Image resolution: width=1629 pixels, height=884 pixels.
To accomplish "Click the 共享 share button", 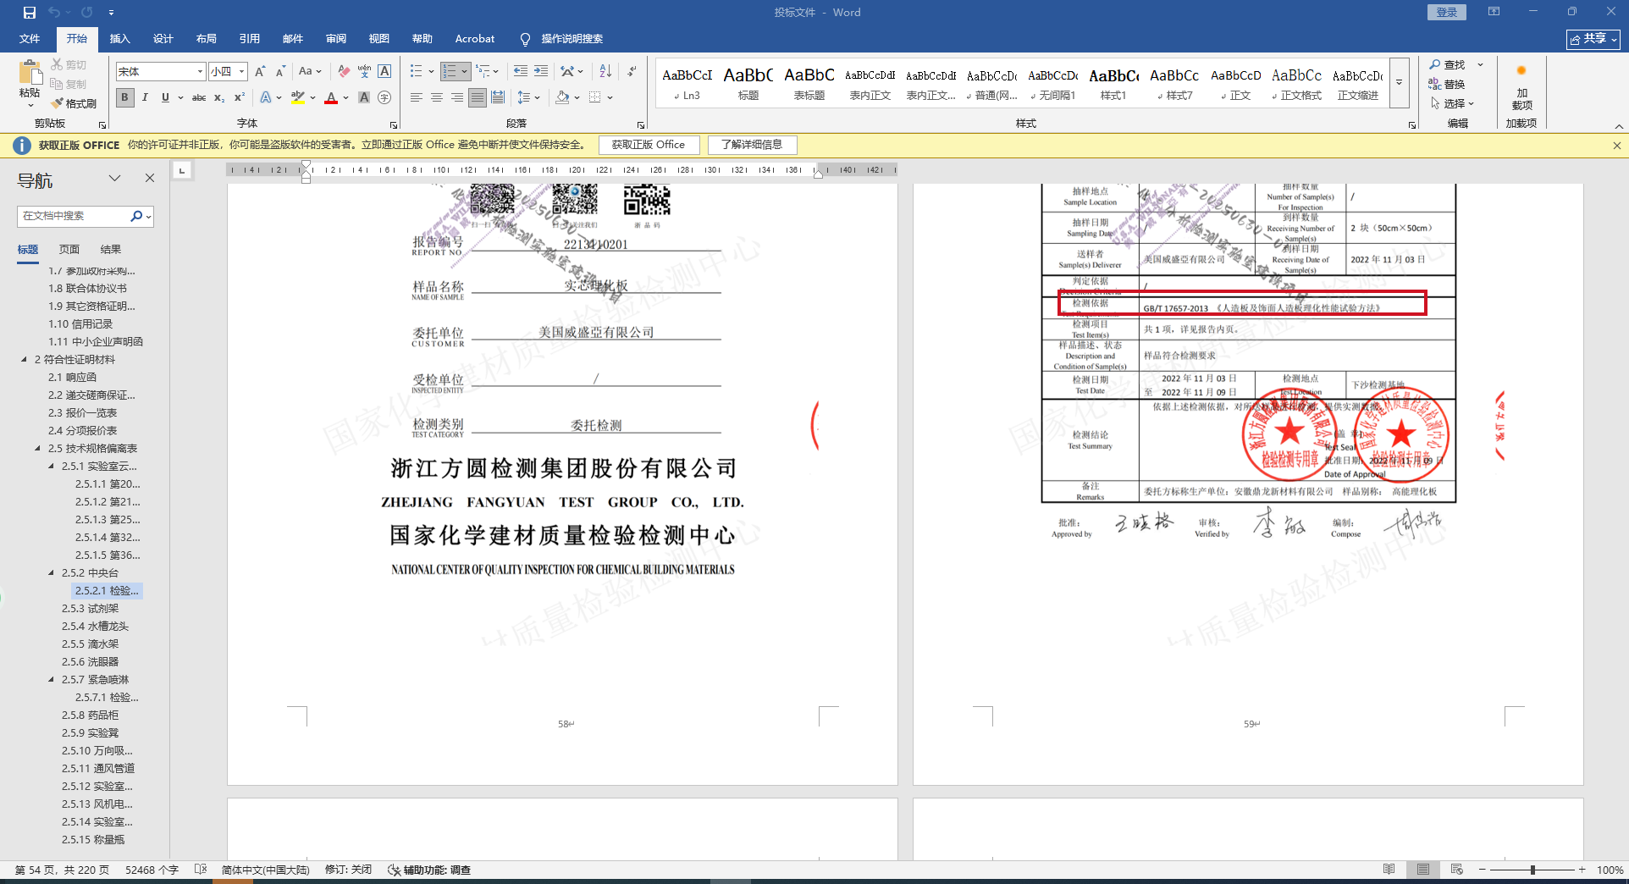I will tap(1593, 39).
